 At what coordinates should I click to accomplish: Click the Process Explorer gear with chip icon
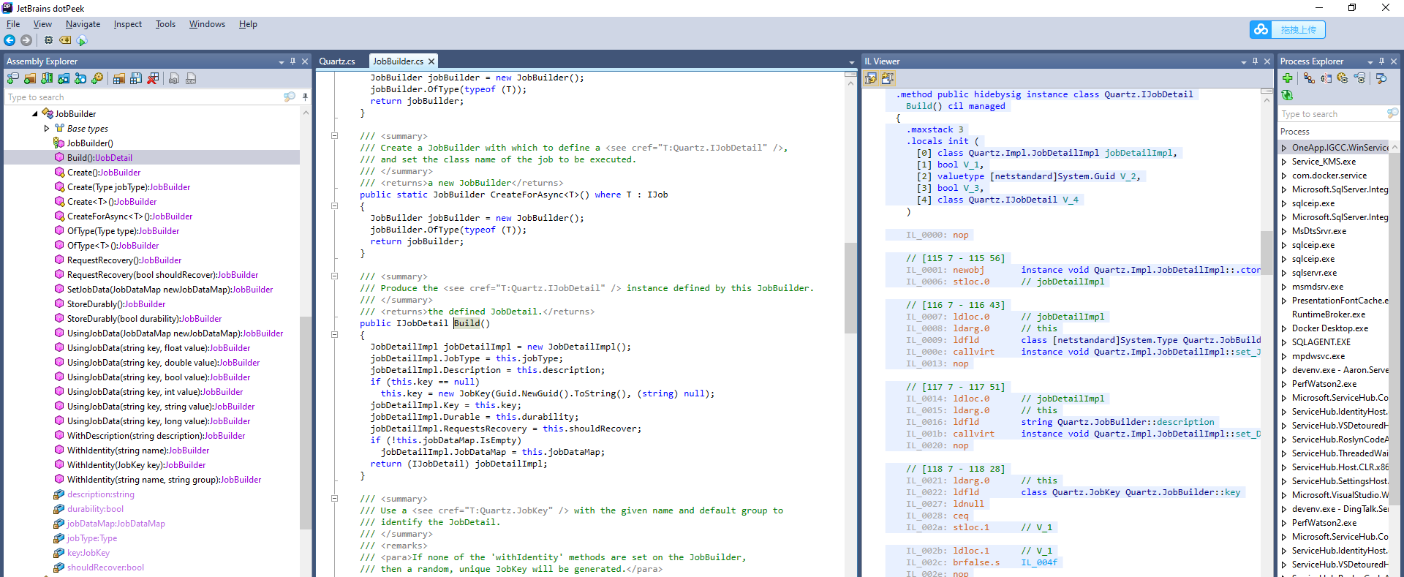point(1343,78)
